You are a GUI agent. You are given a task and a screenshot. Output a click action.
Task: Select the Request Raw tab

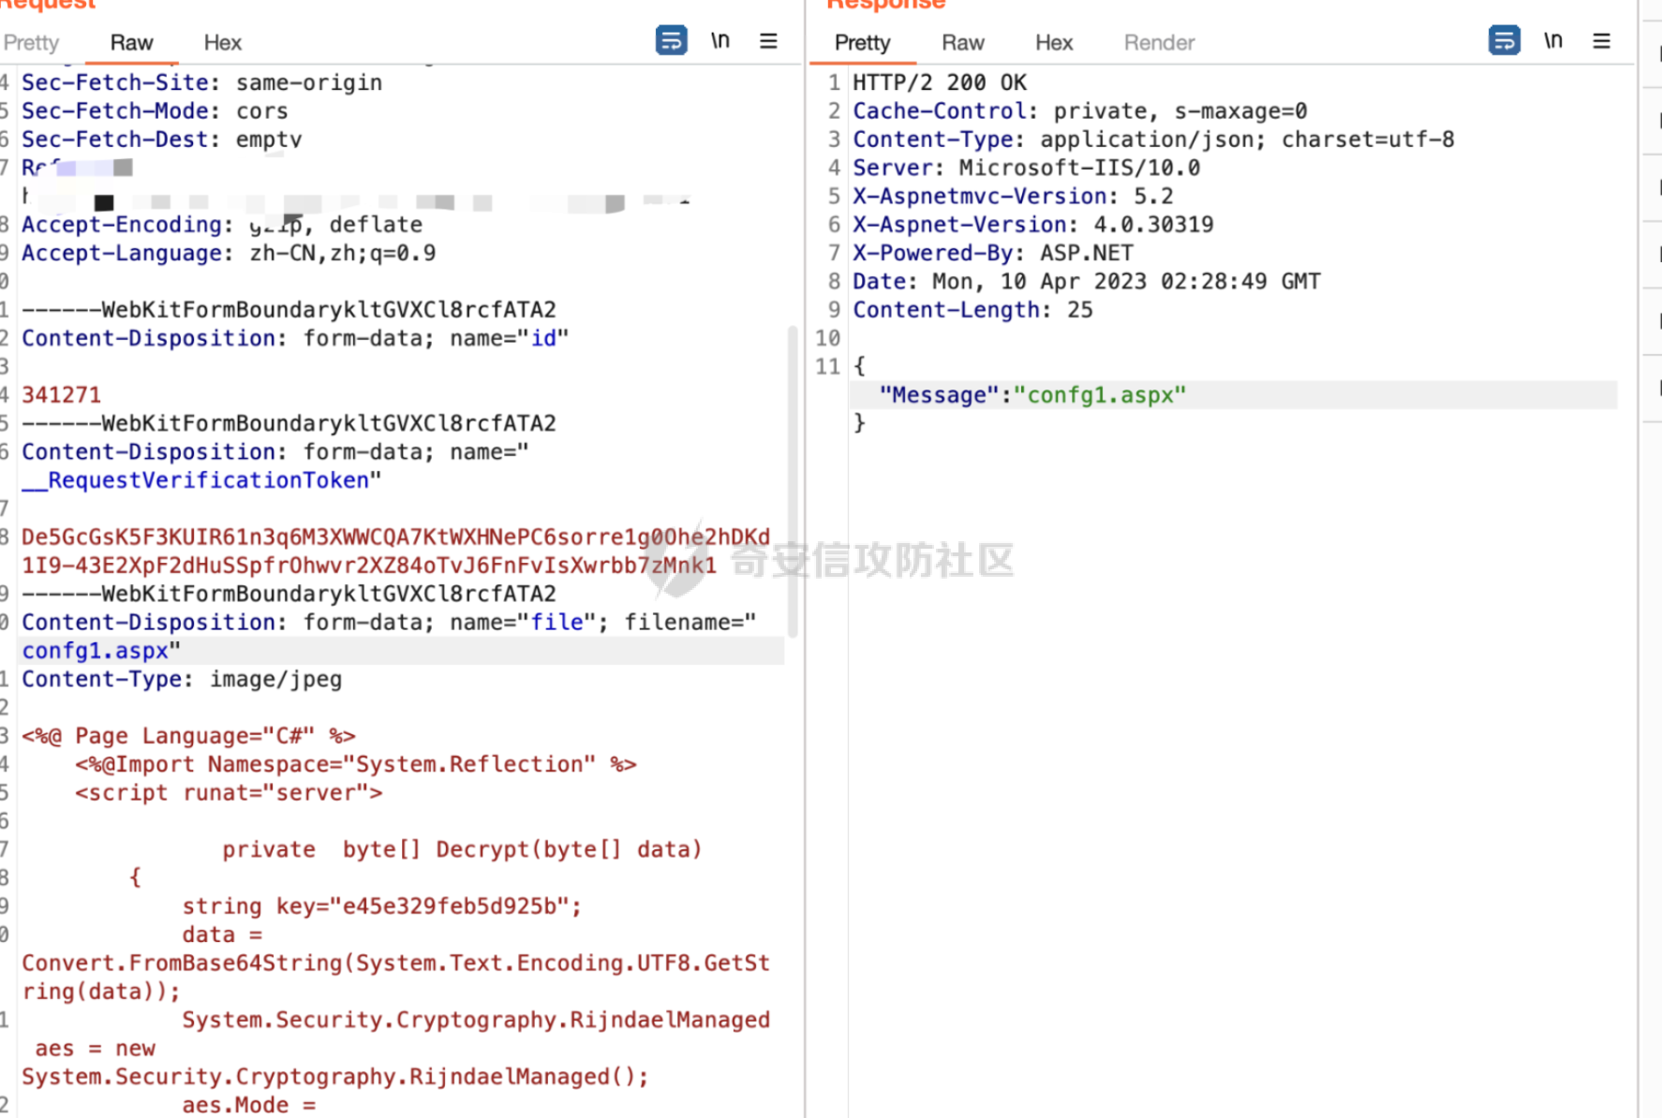(x=131, y=42)
